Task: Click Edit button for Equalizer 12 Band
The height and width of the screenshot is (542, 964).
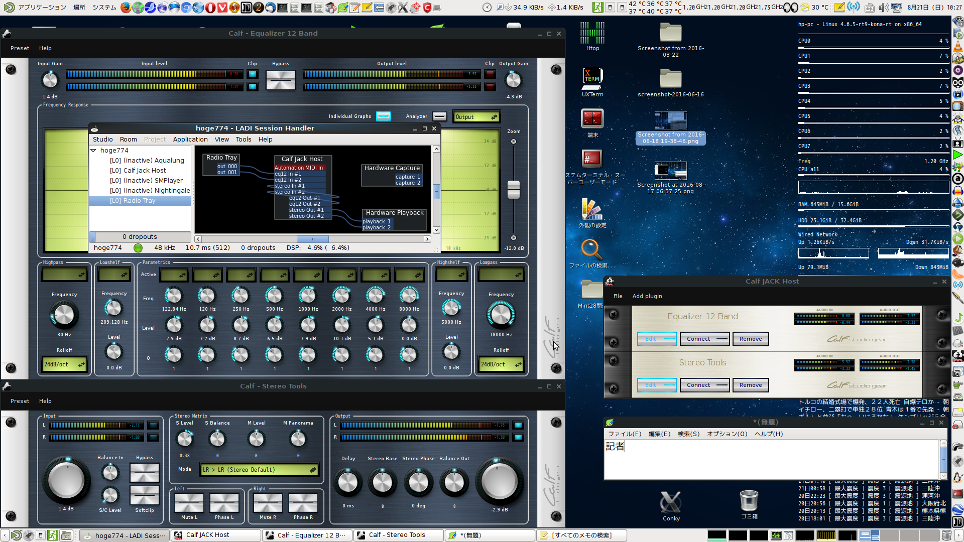Action: pyautogui.click(x=657, y=339)
